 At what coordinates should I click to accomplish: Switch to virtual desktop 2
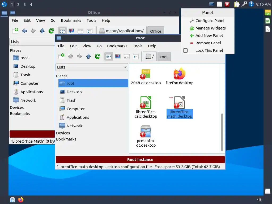click(18, 5)
